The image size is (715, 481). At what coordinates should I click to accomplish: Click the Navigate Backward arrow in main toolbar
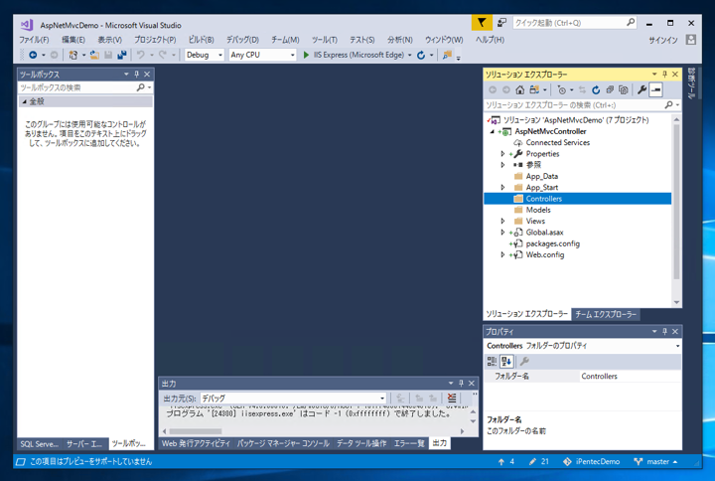pyautogui.click(x=33, y=55)
